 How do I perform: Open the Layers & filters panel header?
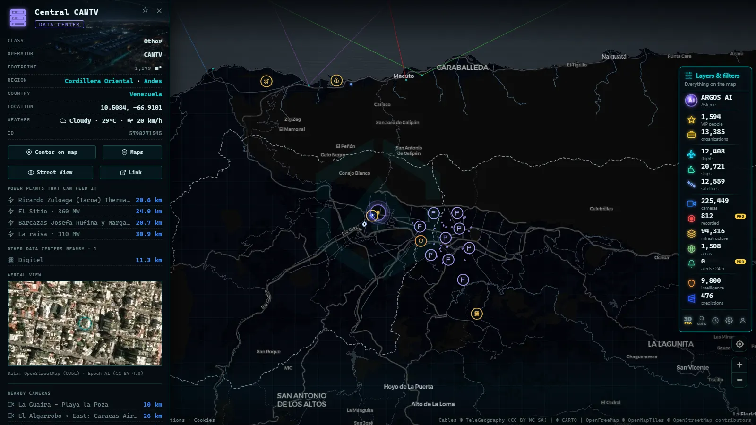715,79
